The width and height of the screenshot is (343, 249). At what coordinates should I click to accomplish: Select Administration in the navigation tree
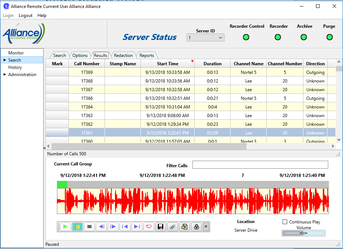pyautogui.click(x=22, y=74)
